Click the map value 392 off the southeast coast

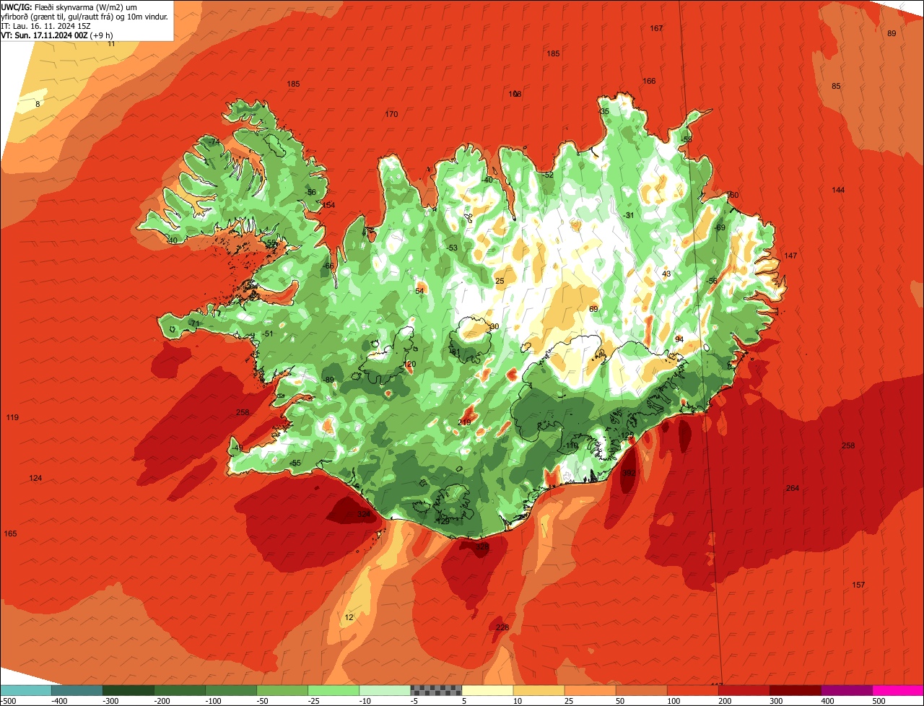pyautogui.click(x=629, y=474)
